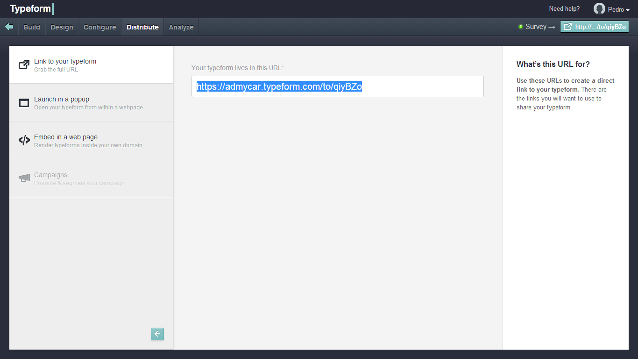Choose Launch in a popup option
The image size is (638, 359).
(x=91, y=103)
